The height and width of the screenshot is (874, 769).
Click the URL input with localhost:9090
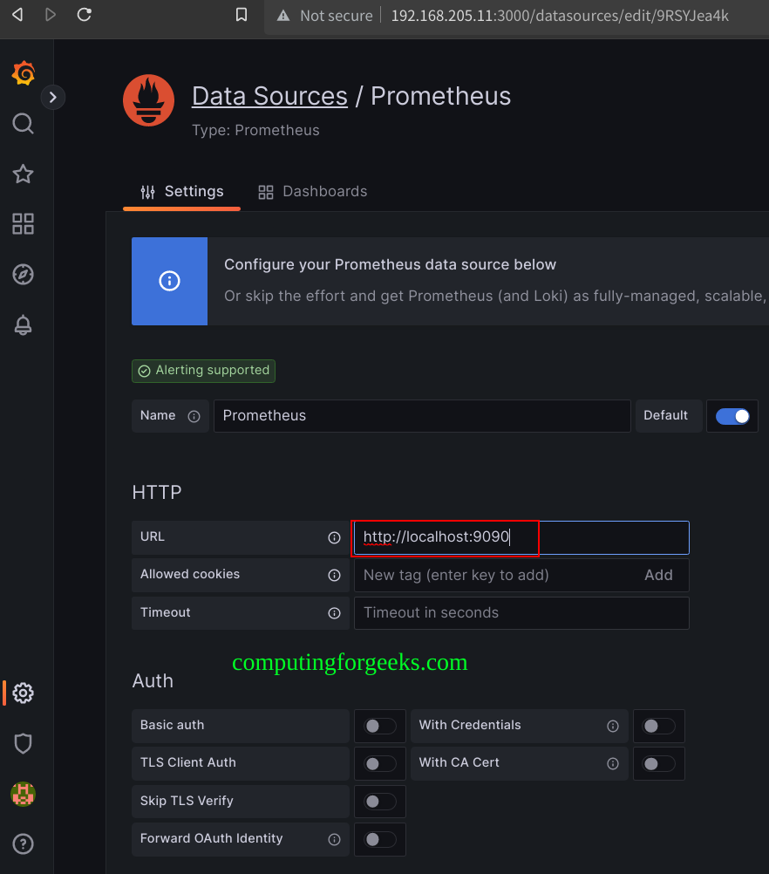click(x=521, y=537)
